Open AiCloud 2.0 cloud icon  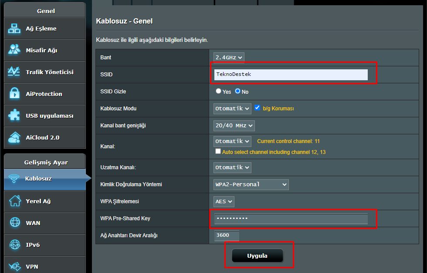click(x=14, y=137)
